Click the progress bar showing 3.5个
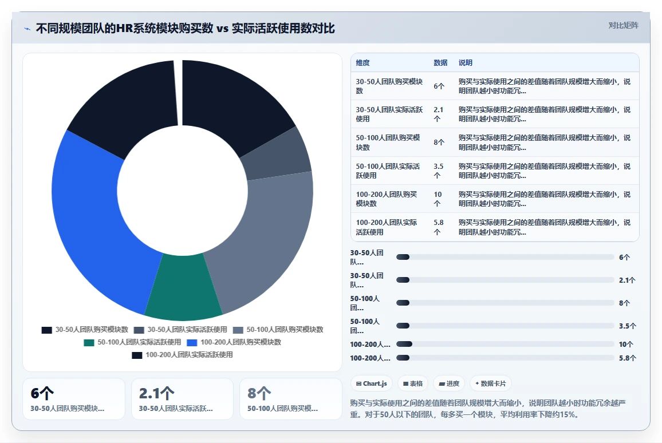 (x=505, y=326)
